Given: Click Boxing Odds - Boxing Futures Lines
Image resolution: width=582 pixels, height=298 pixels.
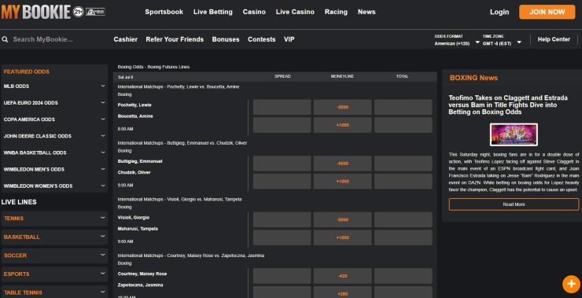Looking at the screenshot, I should [x=153, y=67].
